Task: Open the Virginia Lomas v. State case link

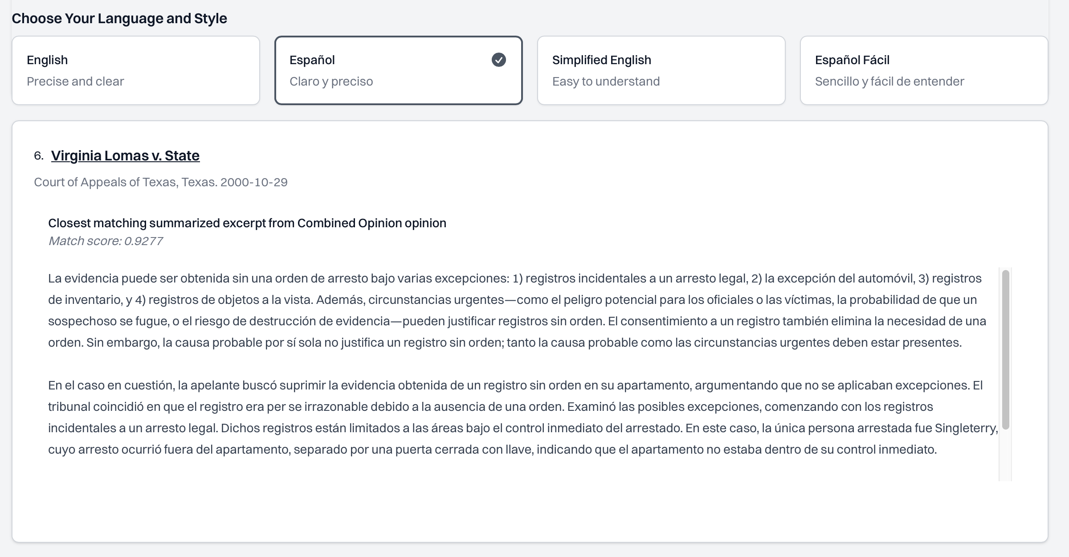Action: pyautogui.click(x=125, y=156)
